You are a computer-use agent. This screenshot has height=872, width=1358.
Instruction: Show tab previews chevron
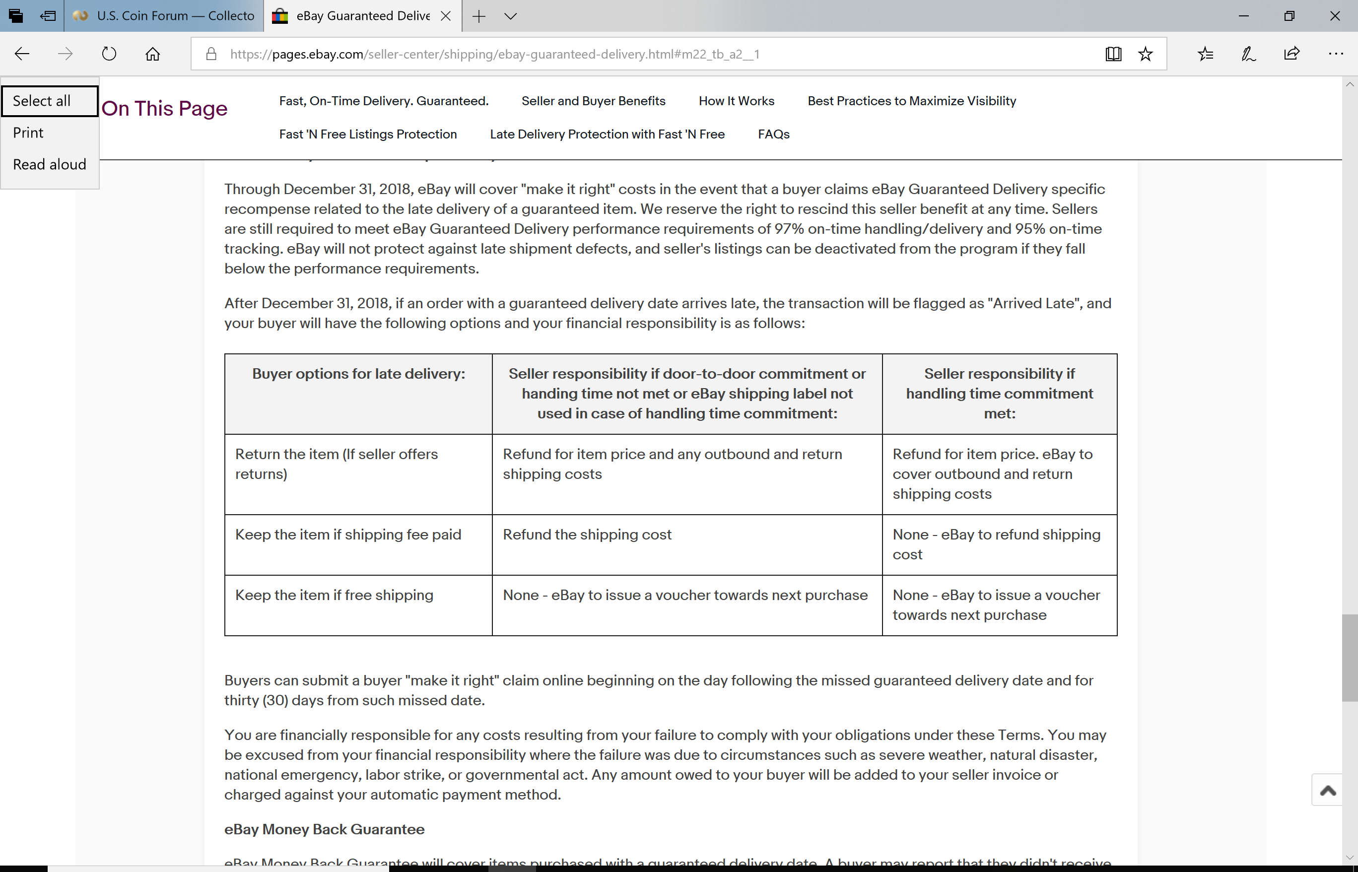tap(510, 16)
